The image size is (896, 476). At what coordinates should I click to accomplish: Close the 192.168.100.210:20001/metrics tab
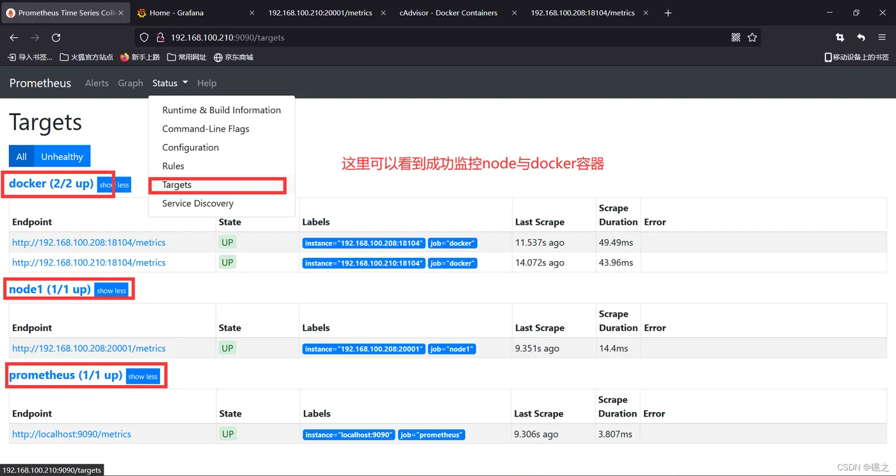tap(383, 13)
